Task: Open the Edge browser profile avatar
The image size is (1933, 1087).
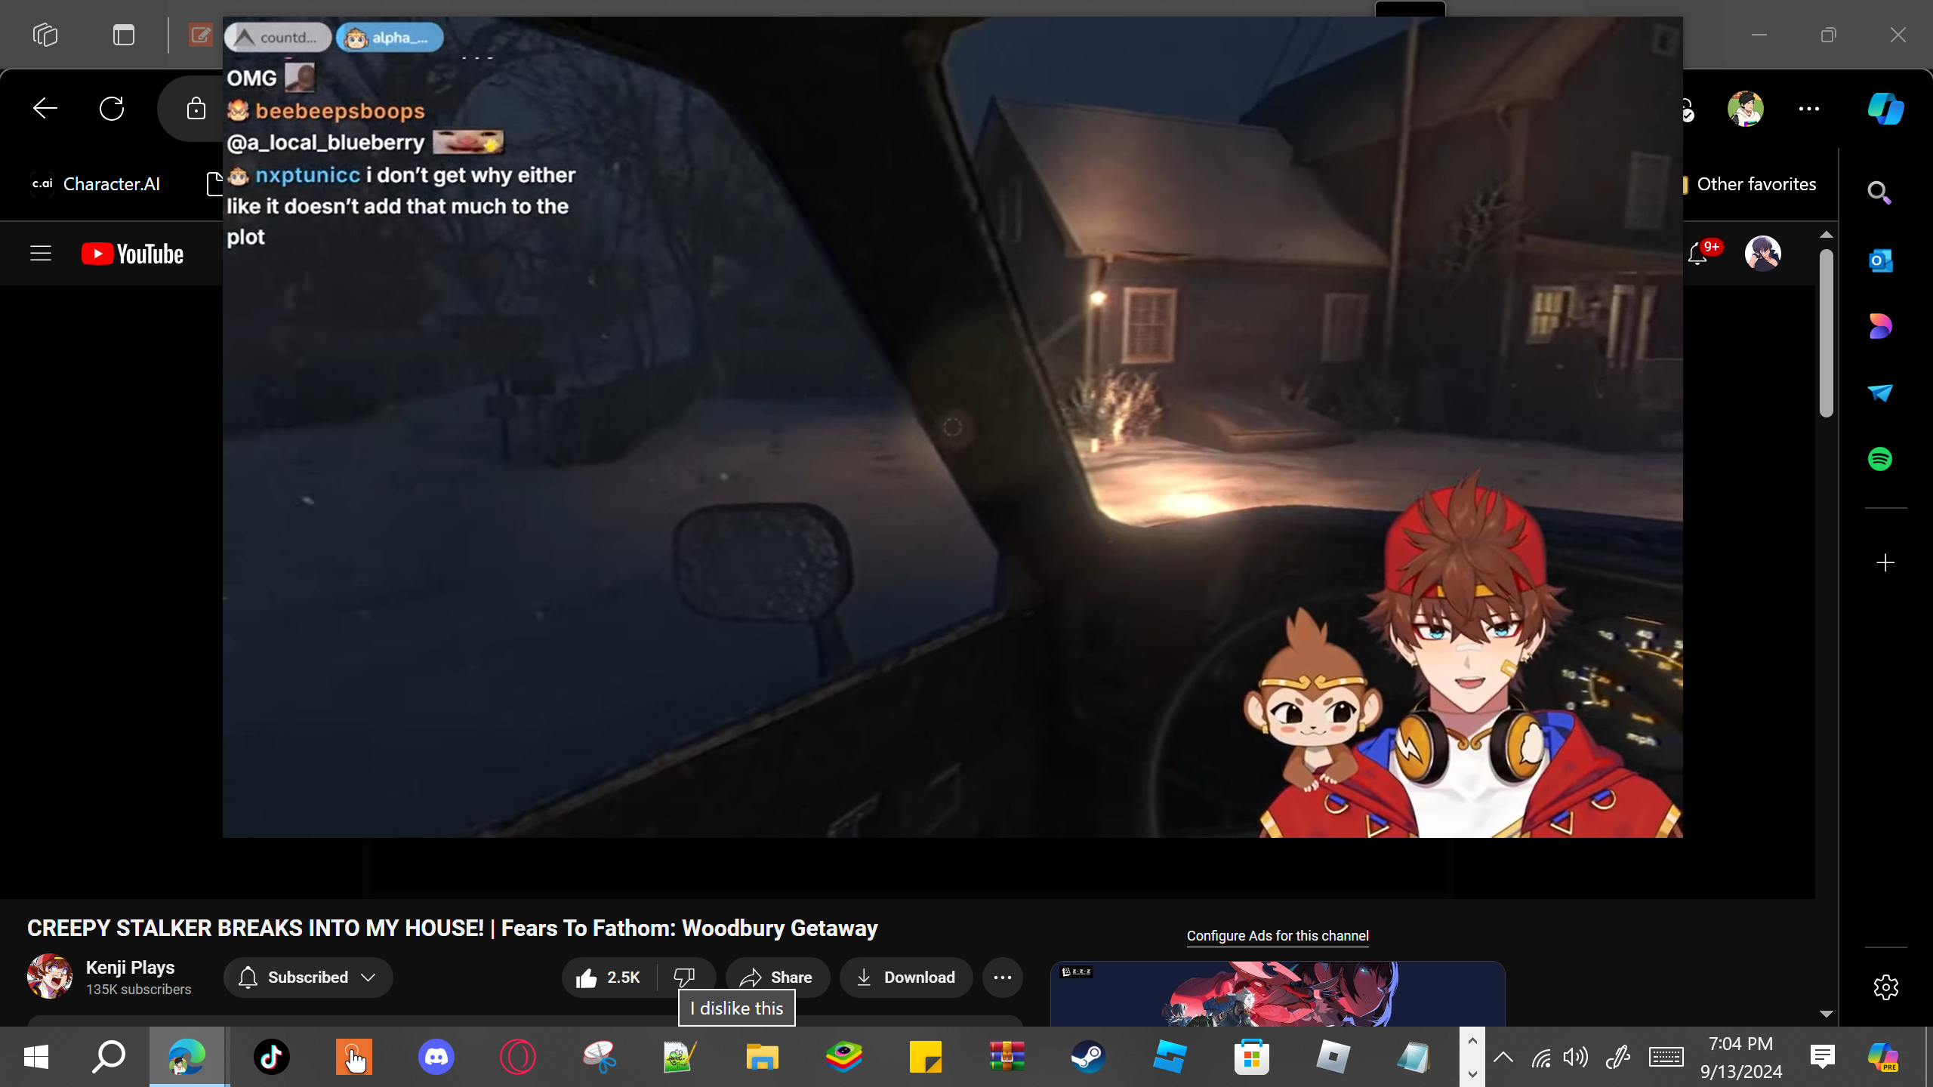Action: 1746,109
